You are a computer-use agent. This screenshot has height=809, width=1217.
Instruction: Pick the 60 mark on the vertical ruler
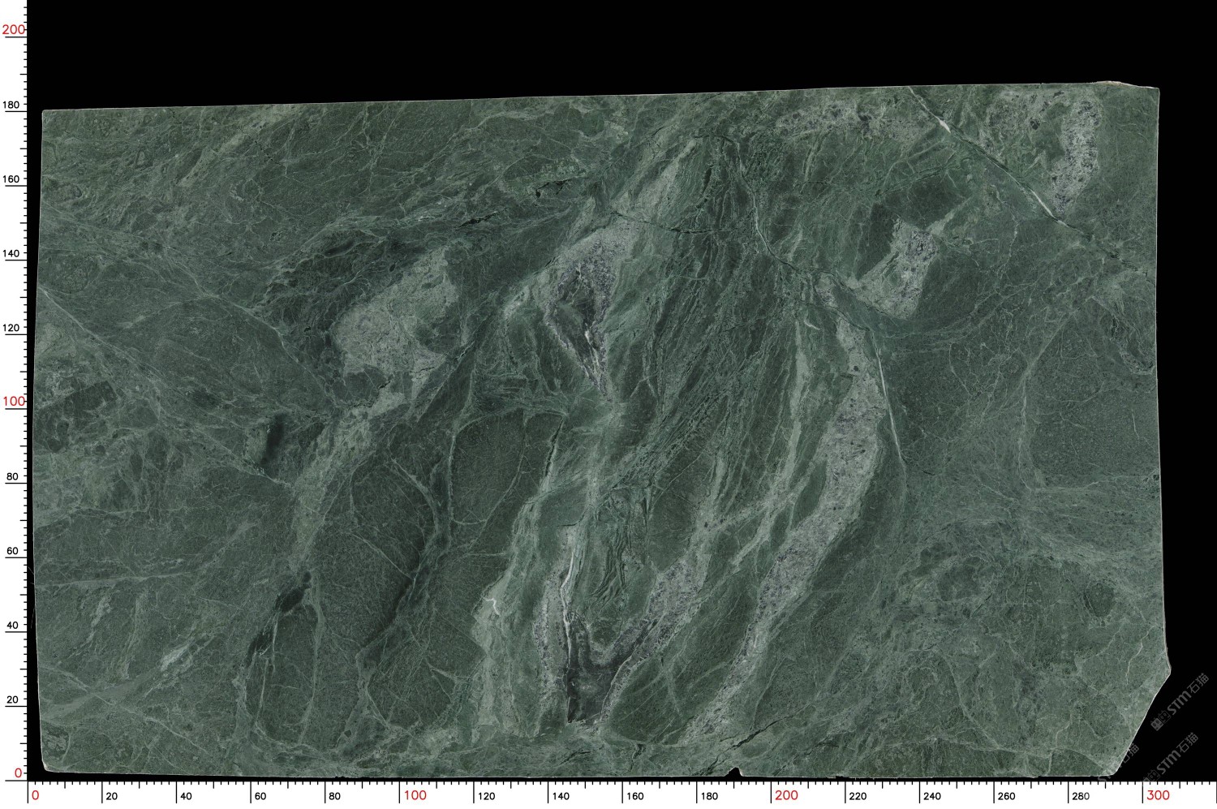[x=12, y=552]
